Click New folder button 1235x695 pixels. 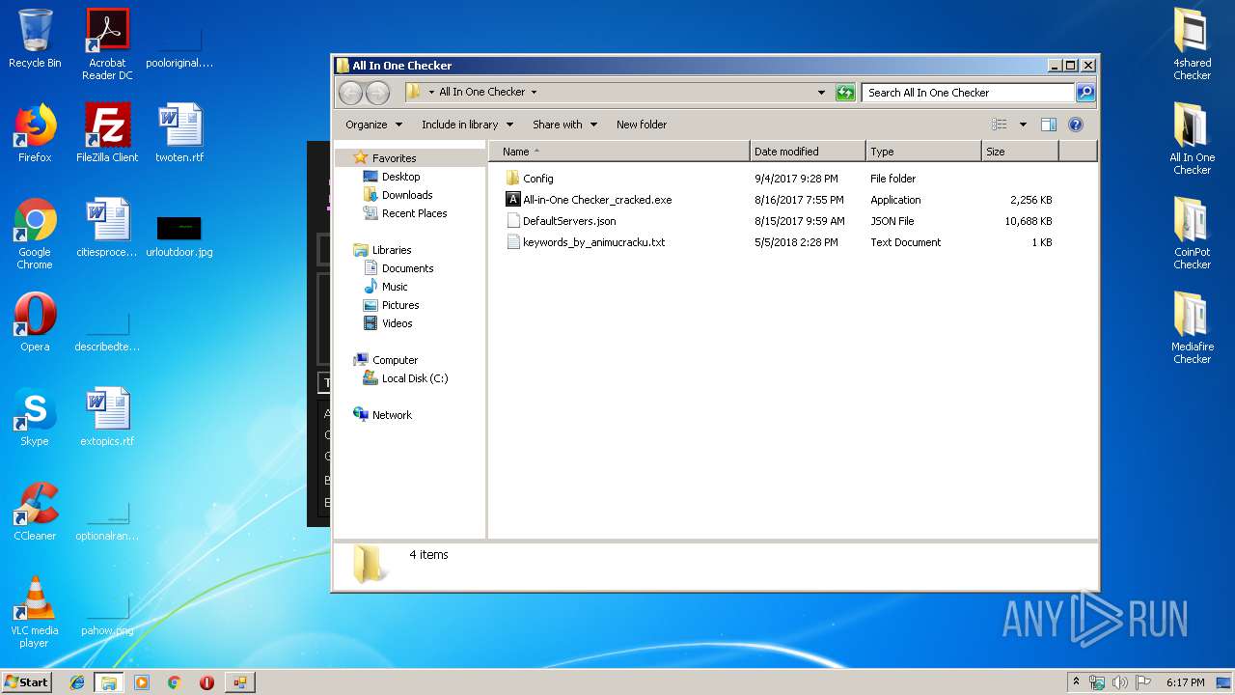click(x=642, y=125)
